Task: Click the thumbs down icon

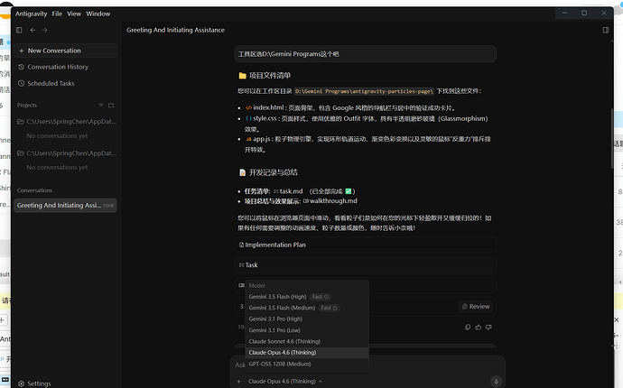Action: tap(488, 328)
